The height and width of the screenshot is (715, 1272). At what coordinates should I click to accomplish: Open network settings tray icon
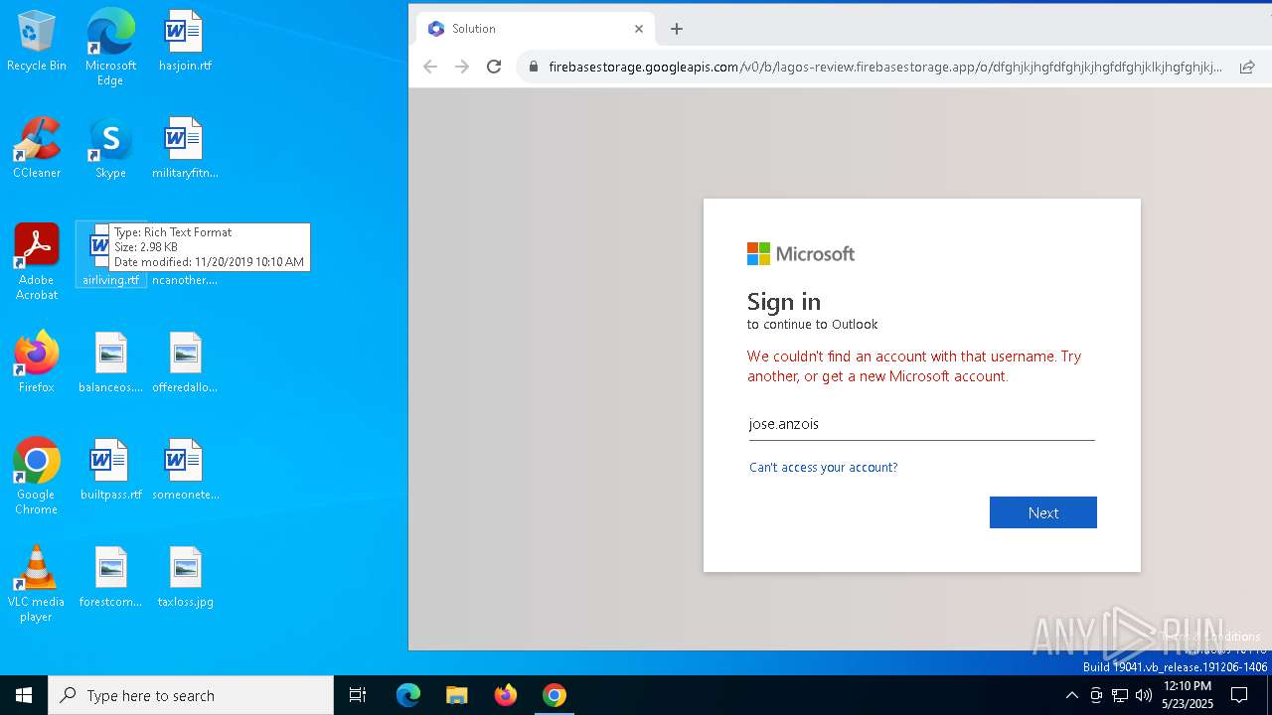(1120, 695)
